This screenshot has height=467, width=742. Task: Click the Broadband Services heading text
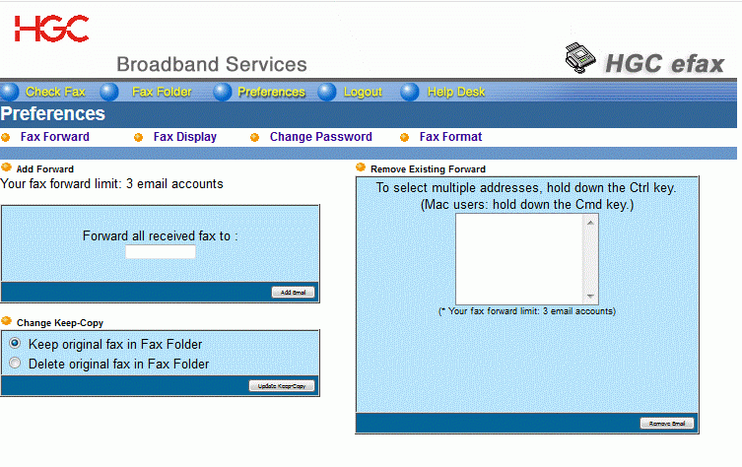point(212,64)
